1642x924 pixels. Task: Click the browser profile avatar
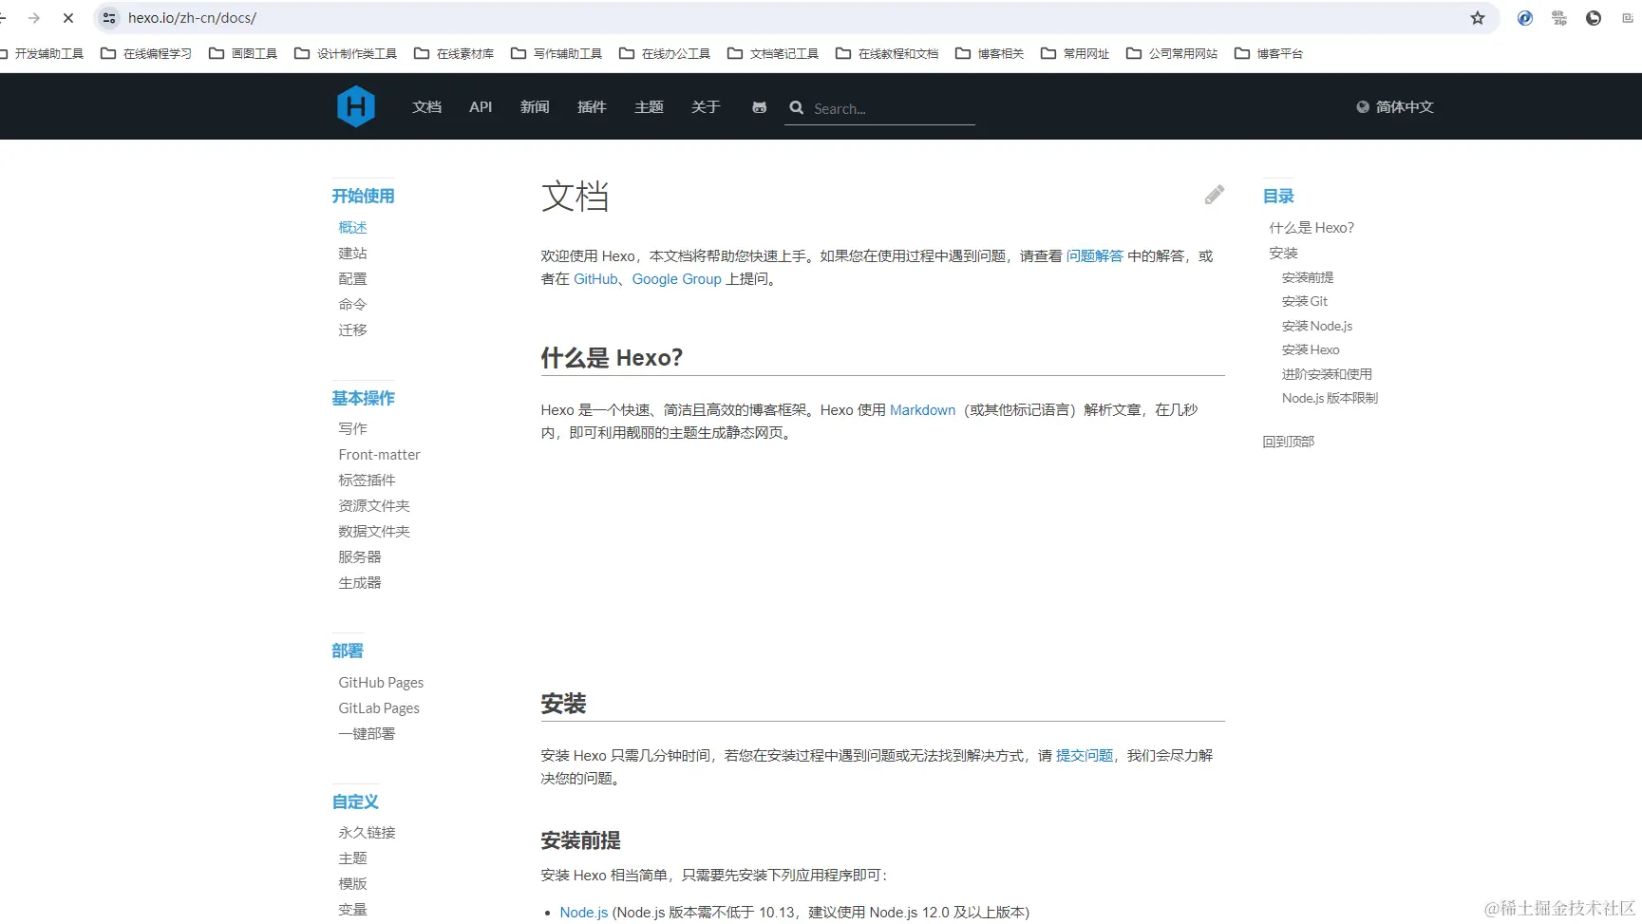1593,17
